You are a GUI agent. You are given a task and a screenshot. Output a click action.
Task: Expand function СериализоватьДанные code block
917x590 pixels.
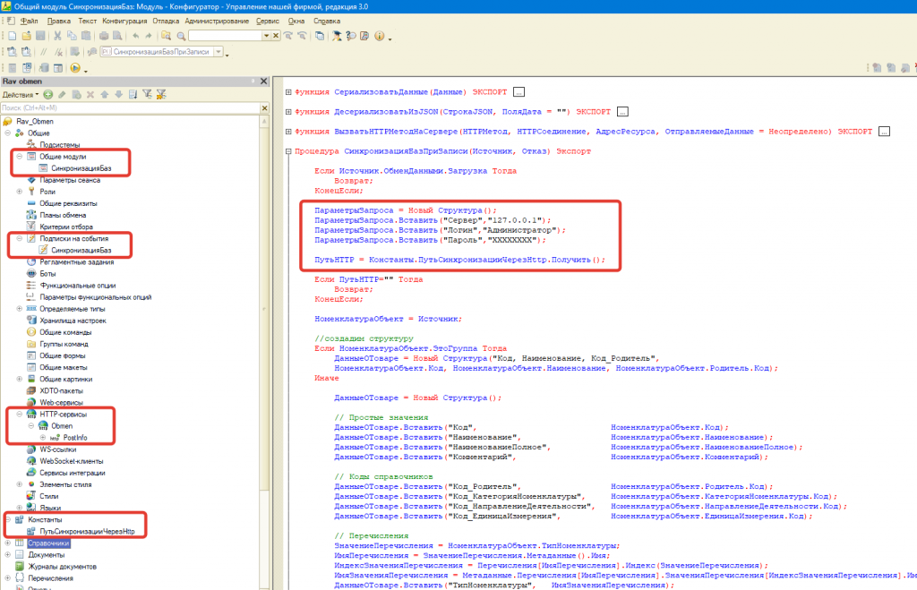pos(288,92)
